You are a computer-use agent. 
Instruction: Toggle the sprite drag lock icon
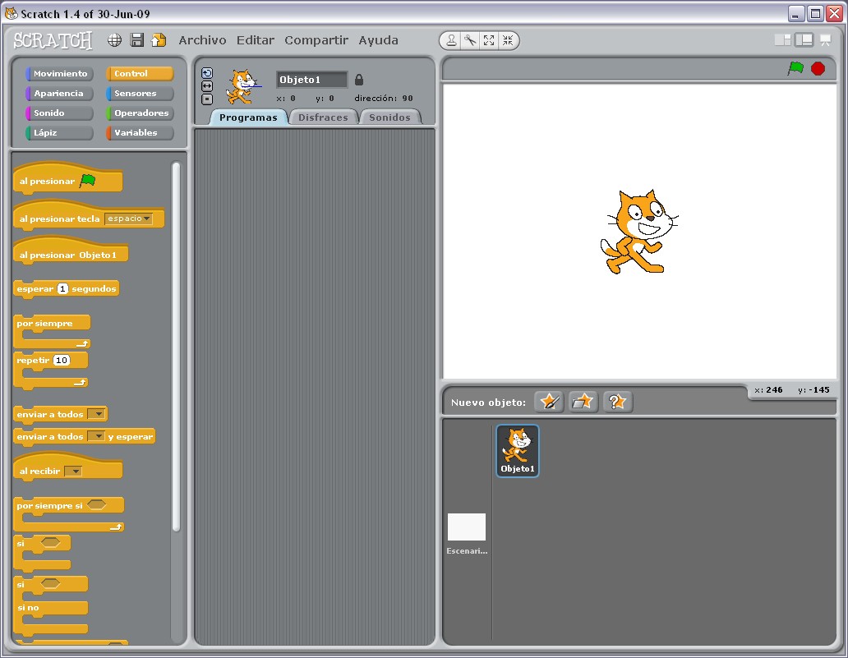tap(358, 80)
